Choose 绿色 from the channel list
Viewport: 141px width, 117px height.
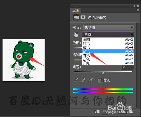click(108, 51)
